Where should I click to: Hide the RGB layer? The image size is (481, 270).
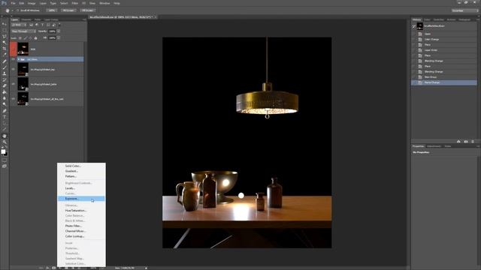[14, 49]
